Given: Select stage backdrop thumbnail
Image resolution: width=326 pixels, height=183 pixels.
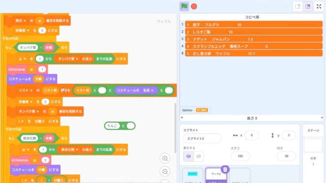Looking at the screenshot, I should coord(313,145).
